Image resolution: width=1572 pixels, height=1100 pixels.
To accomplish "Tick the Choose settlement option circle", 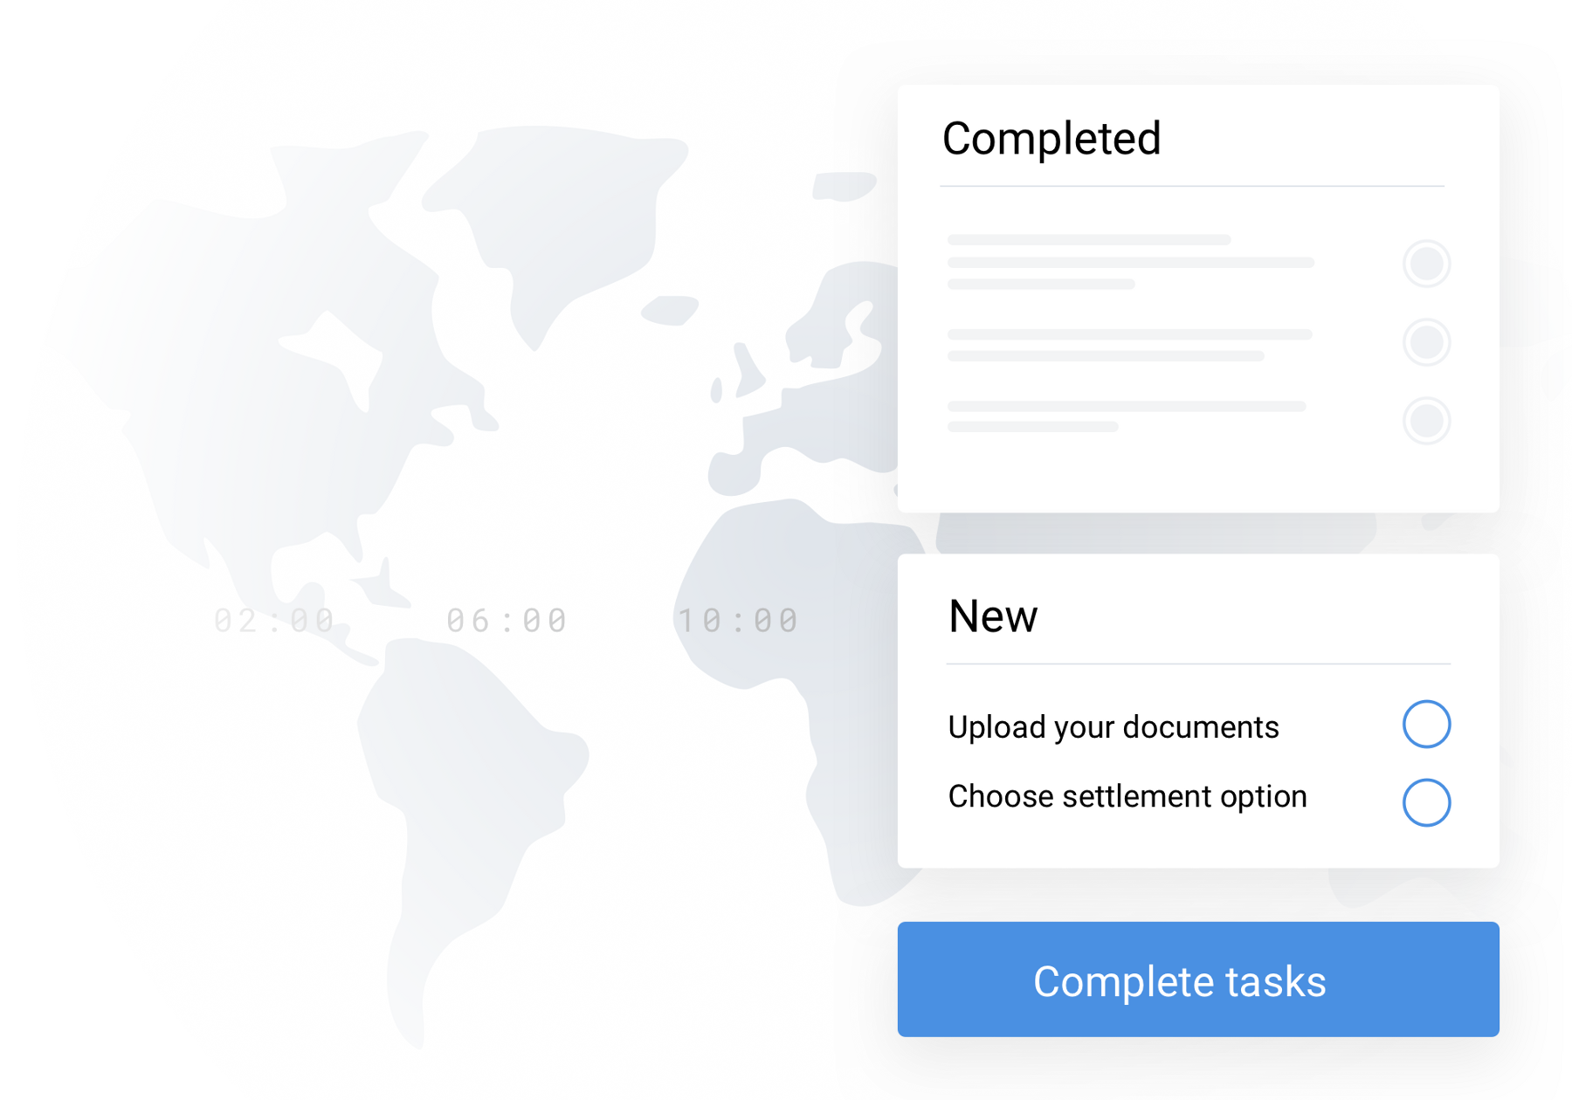I will 1426,802.
